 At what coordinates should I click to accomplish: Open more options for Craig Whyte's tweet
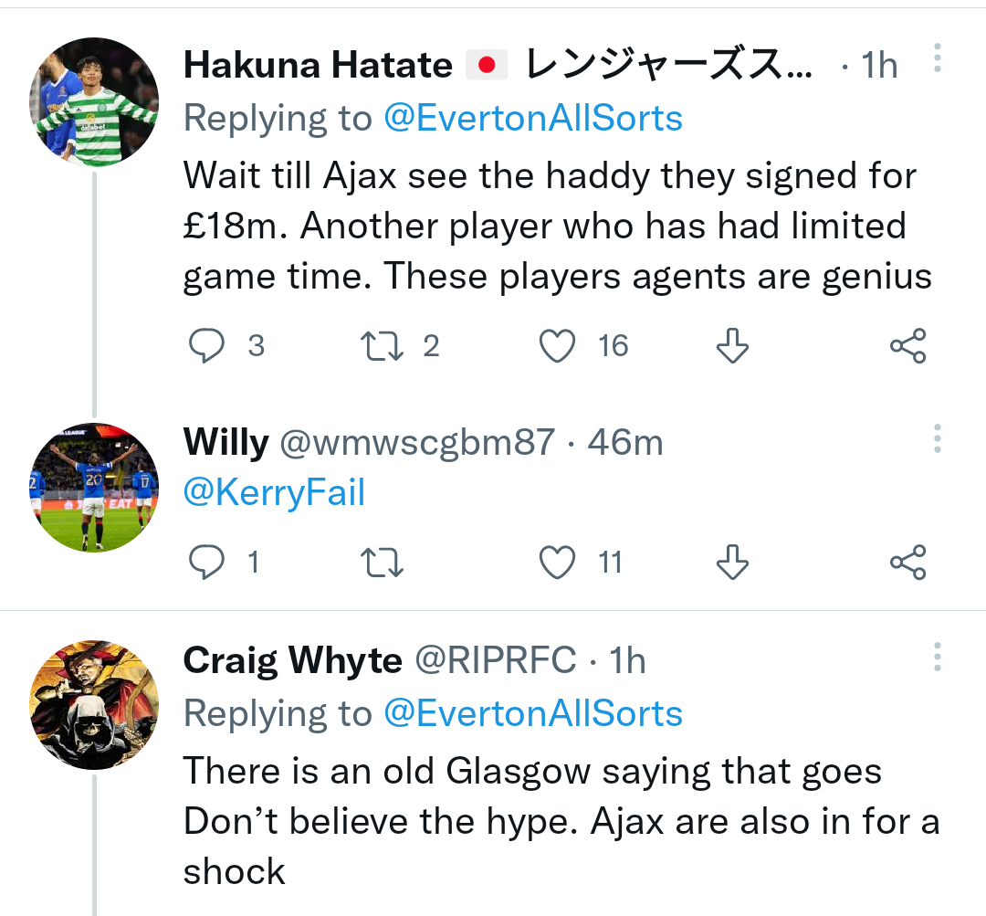point(938,656)
